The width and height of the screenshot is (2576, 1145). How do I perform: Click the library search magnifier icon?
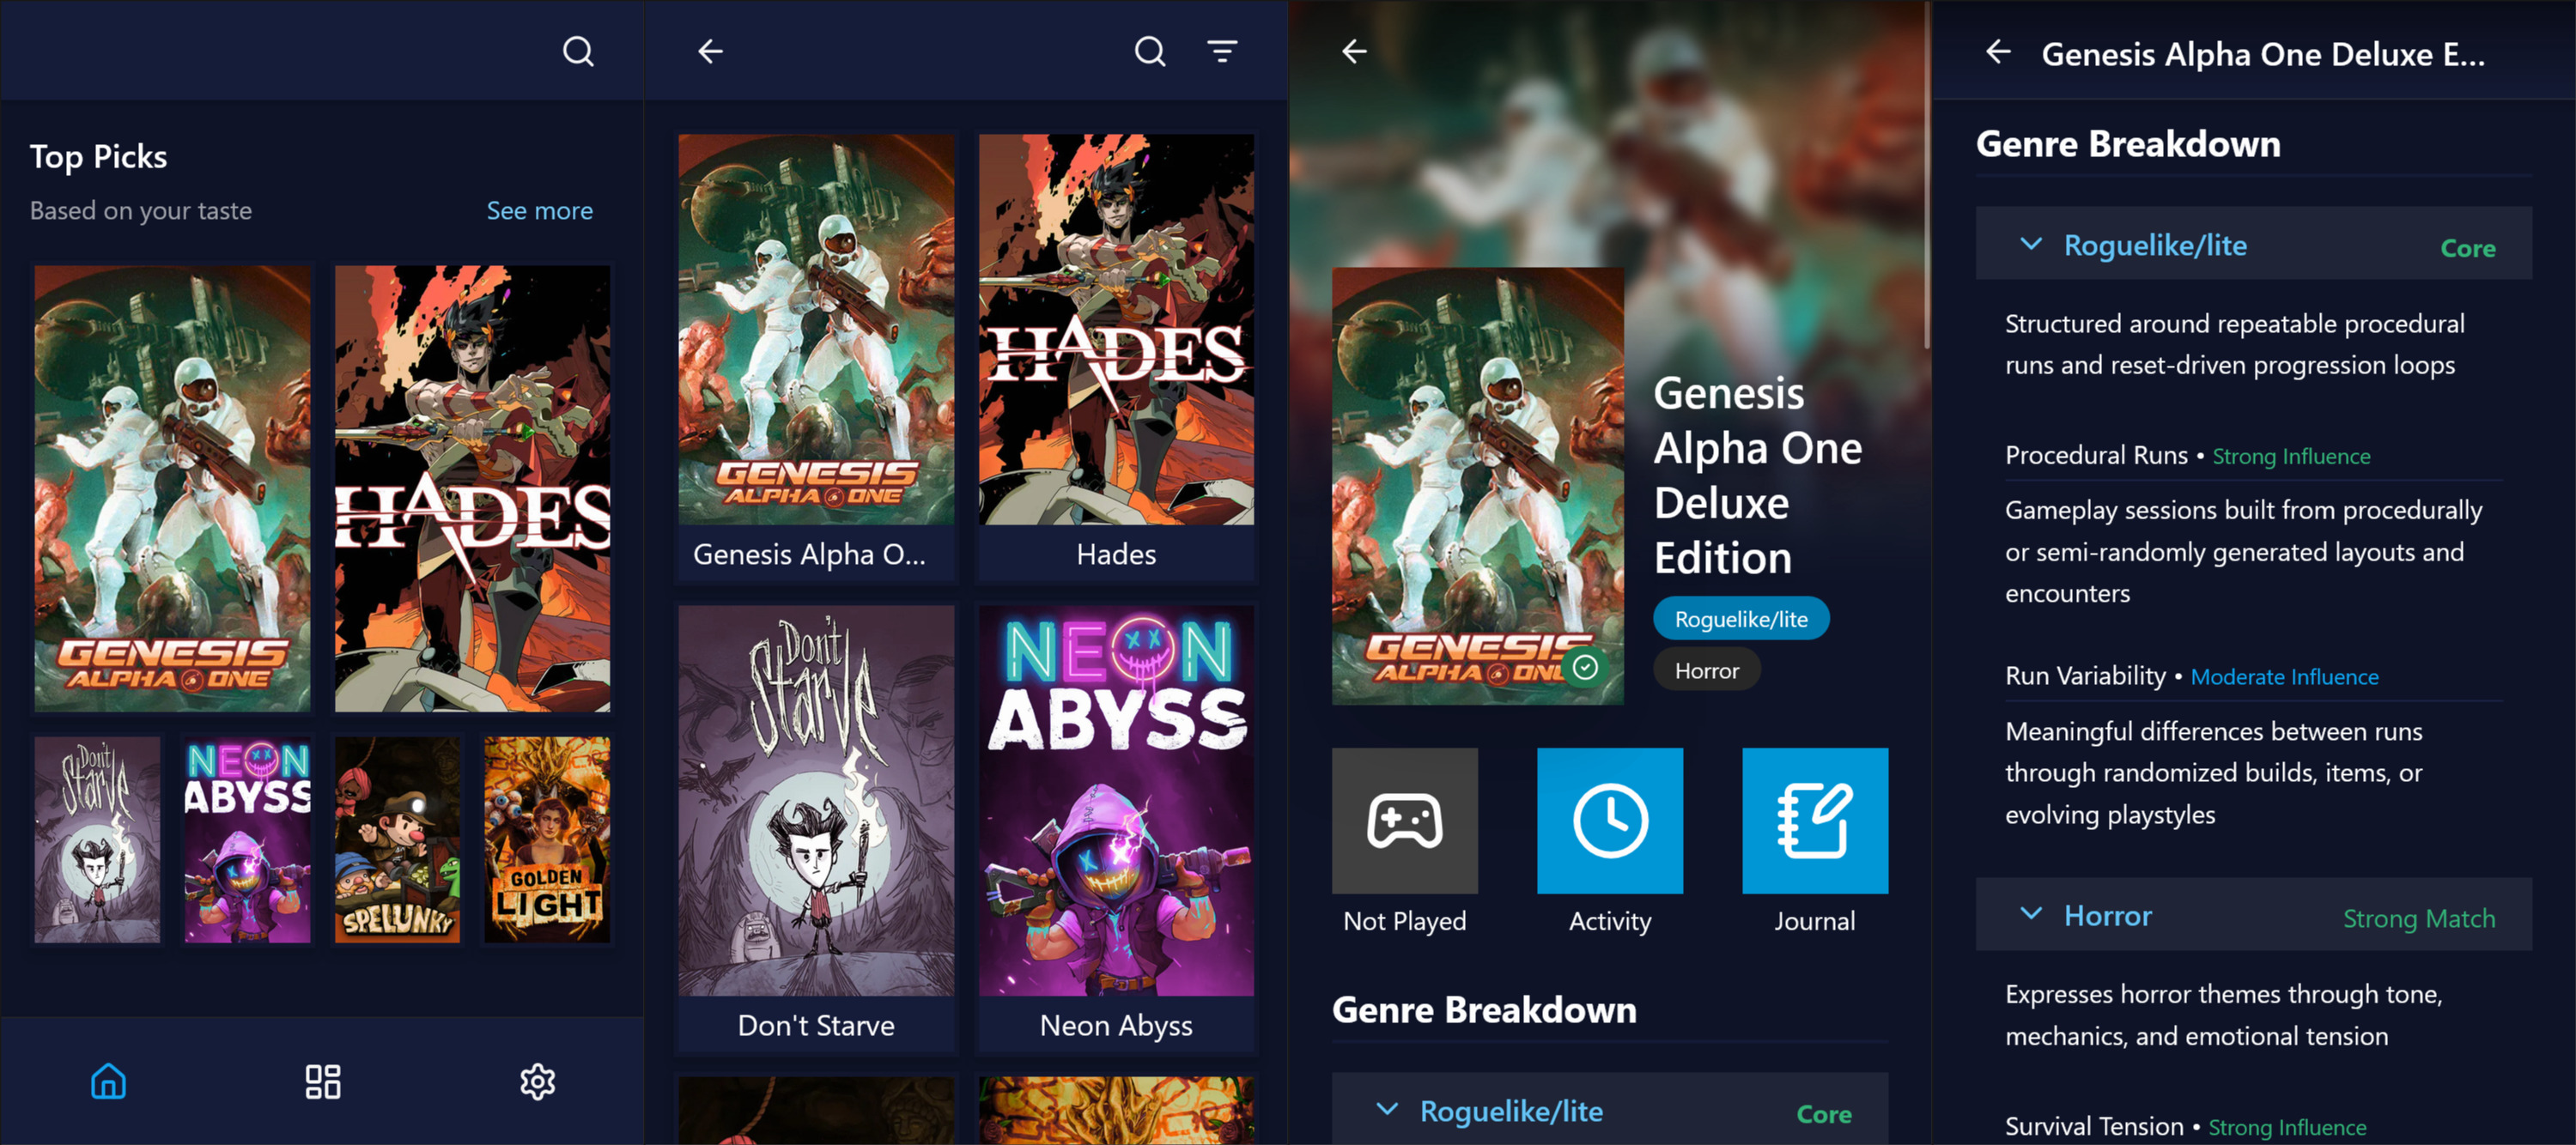click(1149, 51)
